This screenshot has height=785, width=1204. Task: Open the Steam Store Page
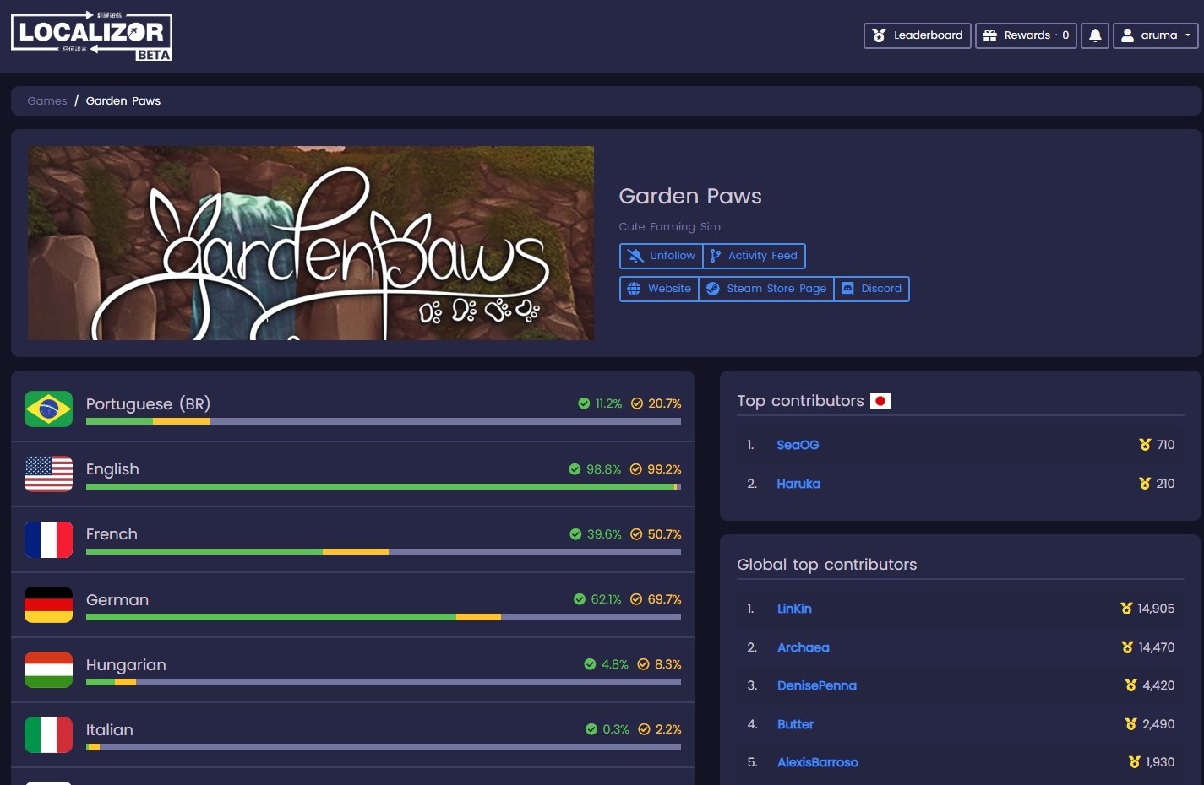(x=766, y=289)
